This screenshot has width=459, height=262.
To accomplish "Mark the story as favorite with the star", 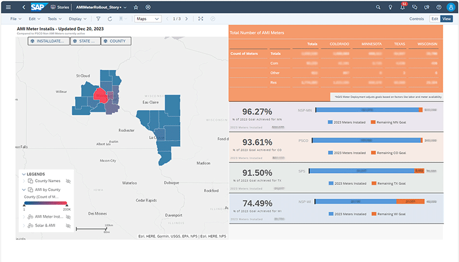I will 135,7.
